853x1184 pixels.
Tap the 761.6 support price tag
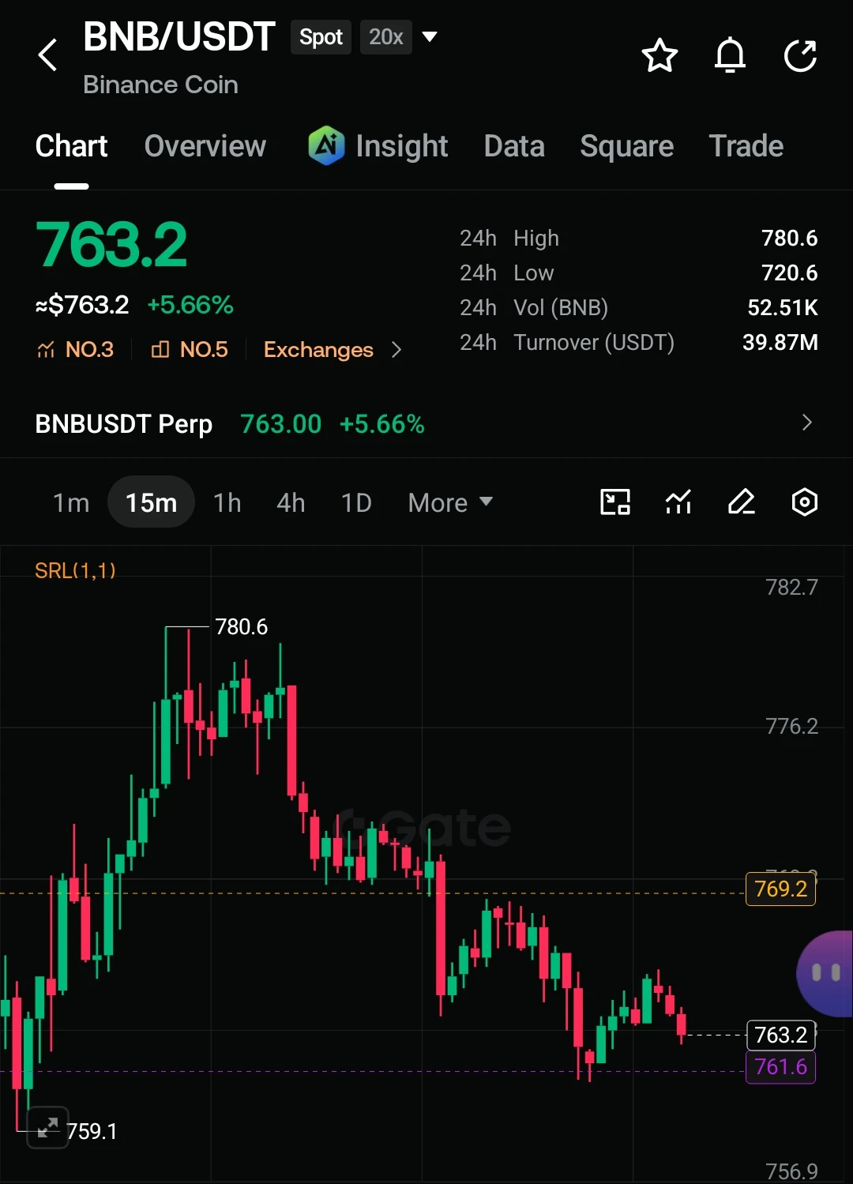(x=780, y=1067)
